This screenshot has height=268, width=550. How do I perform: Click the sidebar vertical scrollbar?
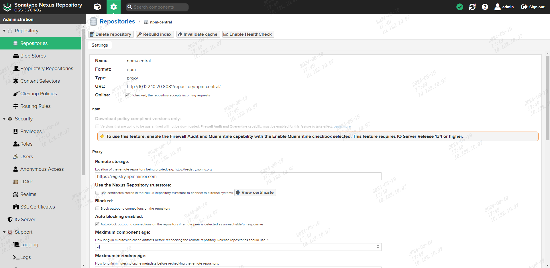[x=83, y=102]
